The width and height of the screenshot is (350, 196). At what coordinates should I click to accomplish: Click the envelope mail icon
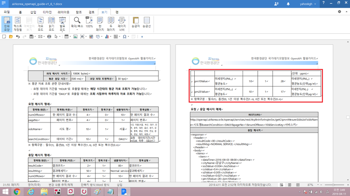click(40, 37)
